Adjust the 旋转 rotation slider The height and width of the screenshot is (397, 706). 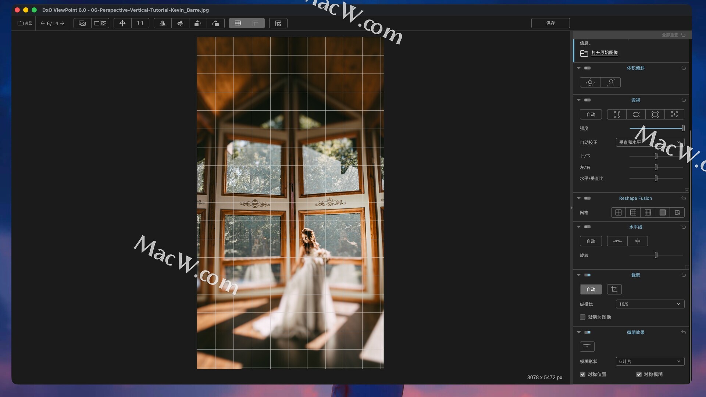[656, 255]
